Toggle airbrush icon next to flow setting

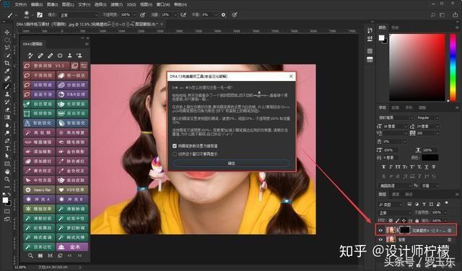pos(183,14)
